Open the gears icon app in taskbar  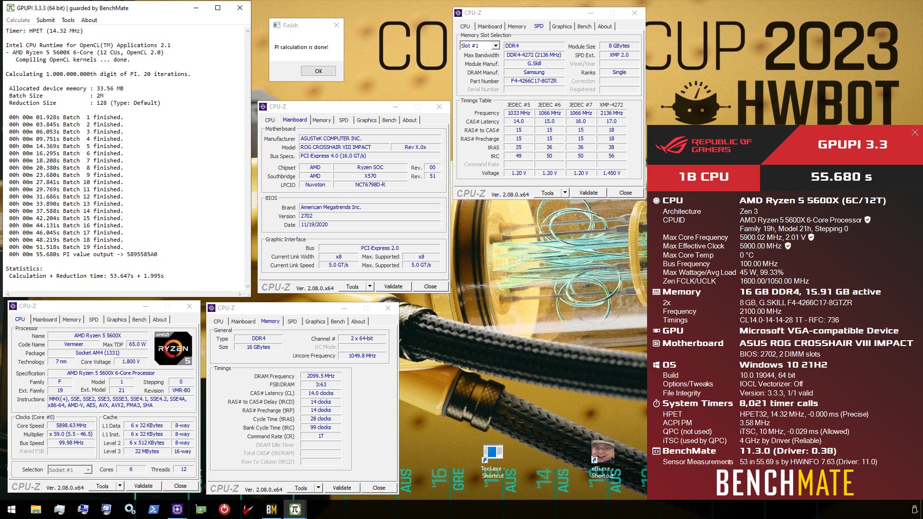point(130,509)
